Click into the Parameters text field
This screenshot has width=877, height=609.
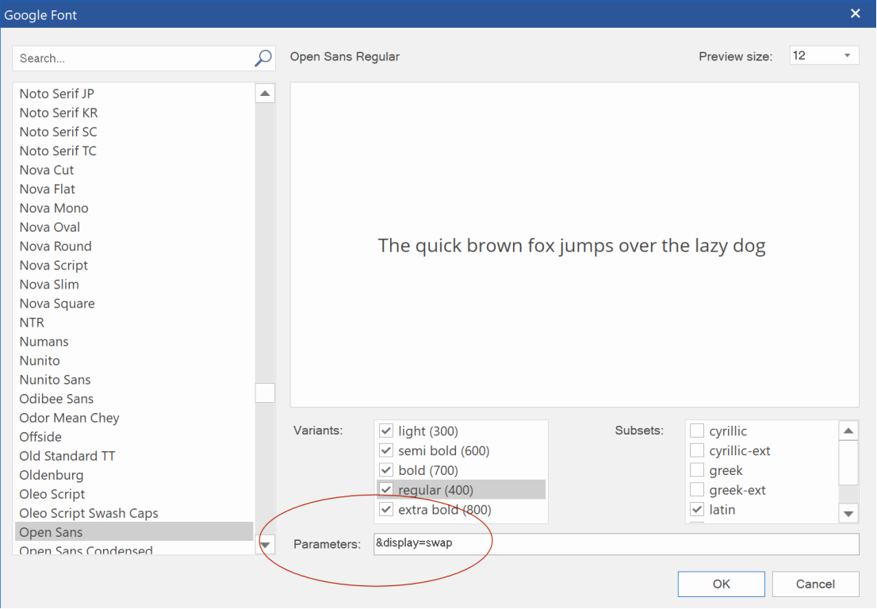pyautogui.click(x=616, y=543)
